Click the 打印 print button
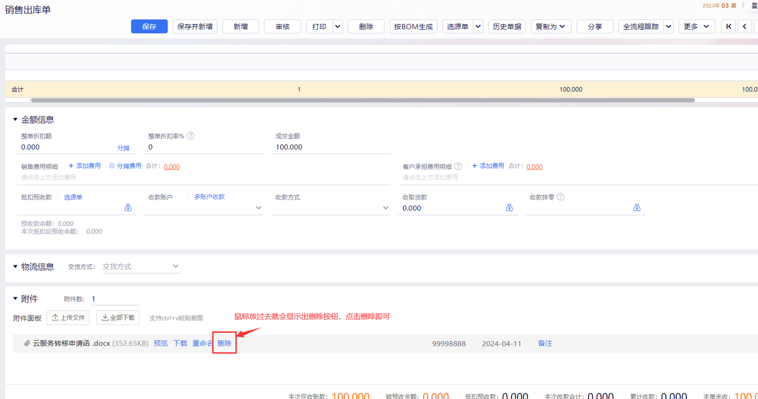 tap(319, 27)
